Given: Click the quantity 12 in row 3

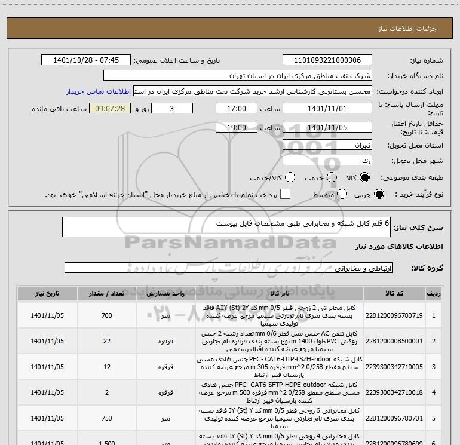Looking at the screenshot, I should 107,367.
